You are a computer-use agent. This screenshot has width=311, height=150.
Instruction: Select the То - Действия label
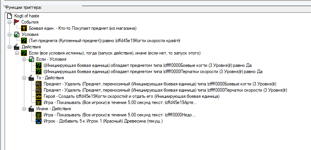pos(50,78)
